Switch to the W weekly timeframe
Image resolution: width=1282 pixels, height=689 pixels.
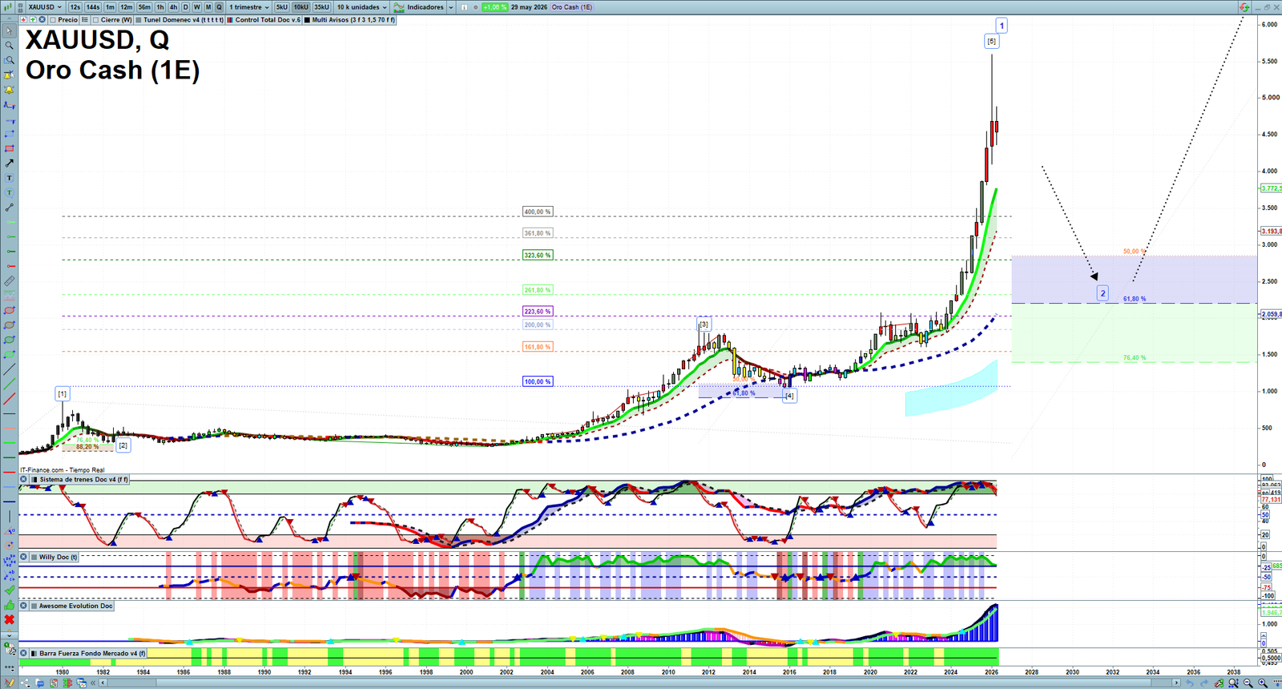[196, 7]
